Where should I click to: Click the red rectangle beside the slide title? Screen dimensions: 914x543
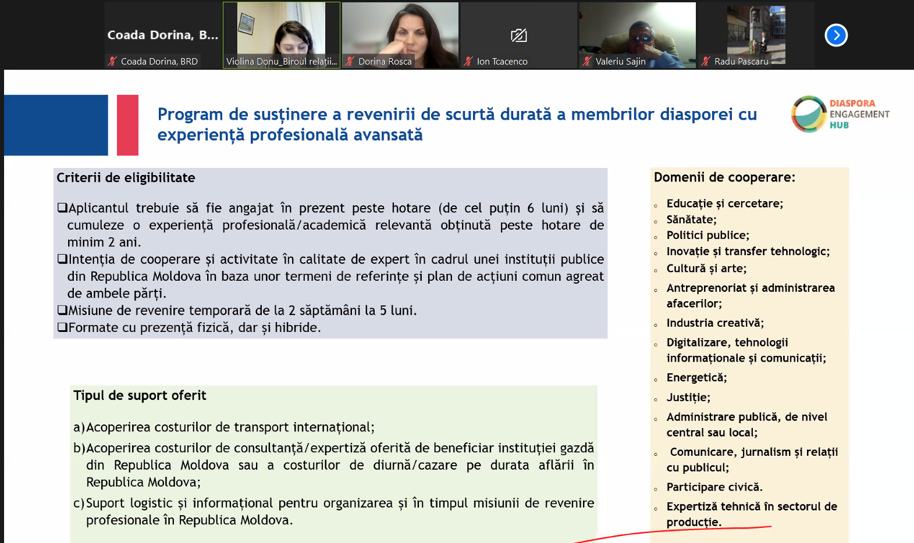(x=127, y=125)
